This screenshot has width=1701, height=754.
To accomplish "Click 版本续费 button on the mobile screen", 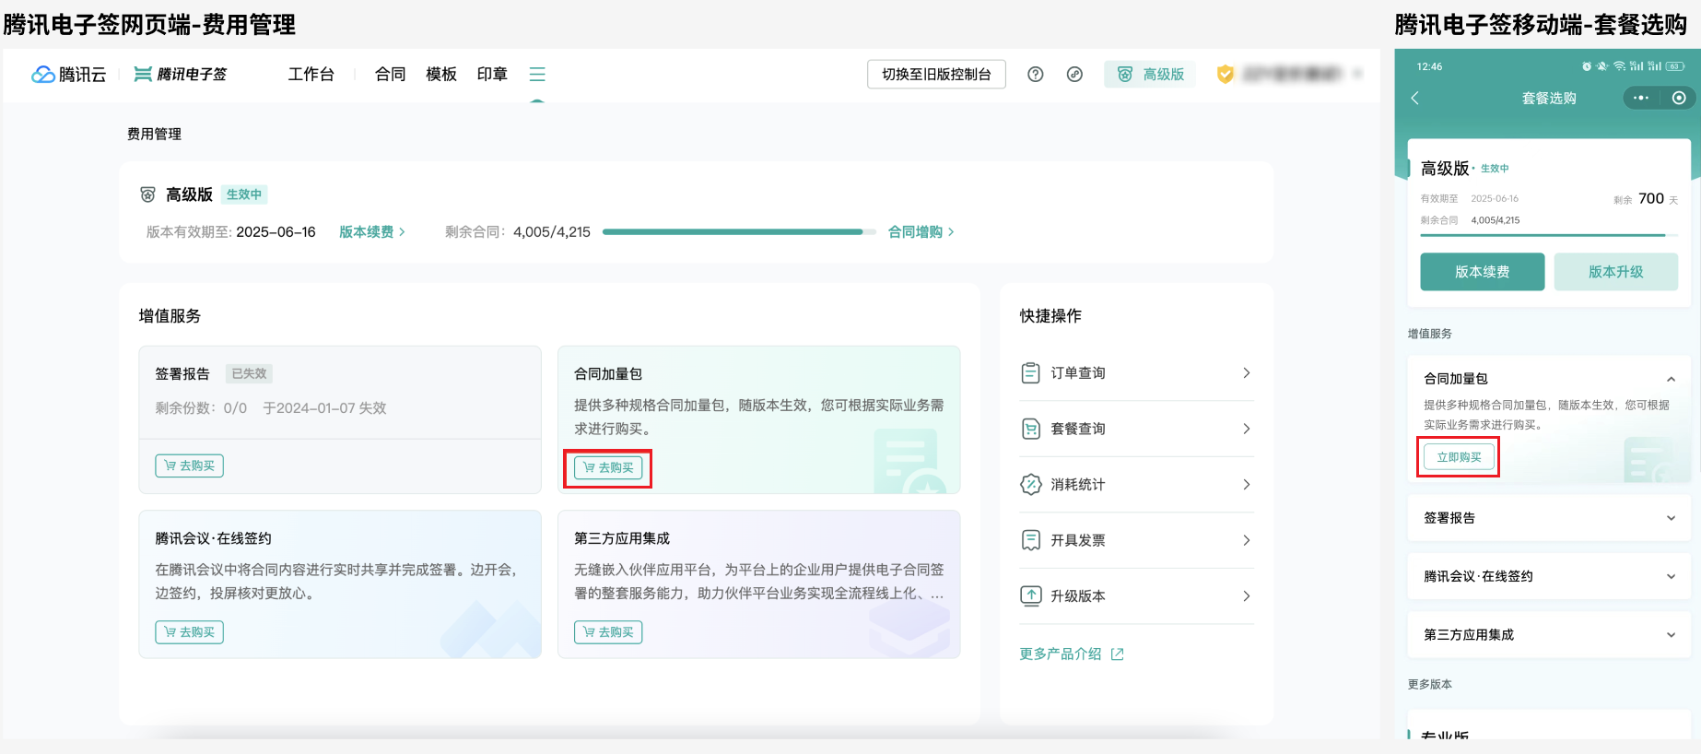I will 1483,272.
